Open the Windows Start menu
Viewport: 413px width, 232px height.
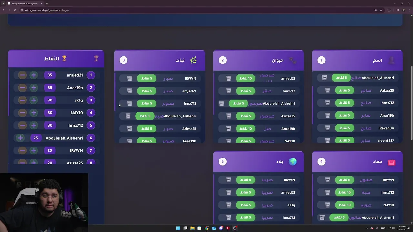point(178,228)
